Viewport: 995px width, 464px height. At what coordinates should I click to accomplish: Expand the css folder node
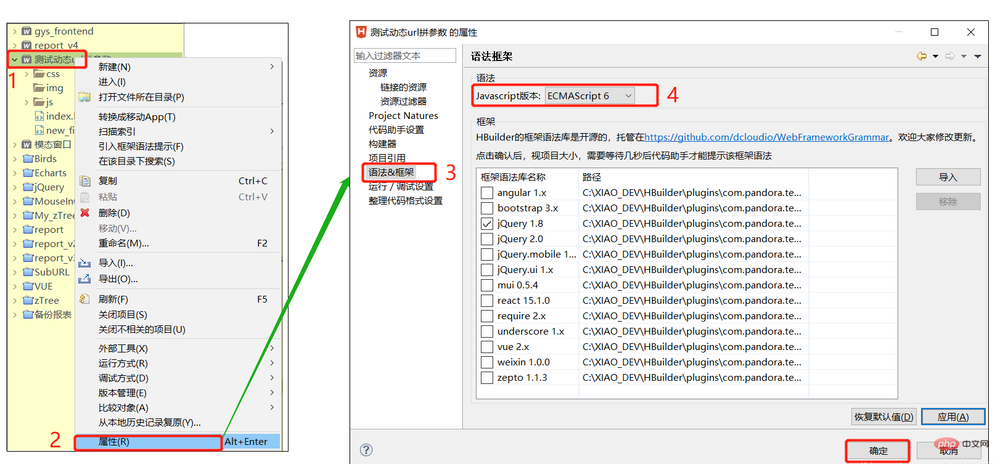point(27,74)
